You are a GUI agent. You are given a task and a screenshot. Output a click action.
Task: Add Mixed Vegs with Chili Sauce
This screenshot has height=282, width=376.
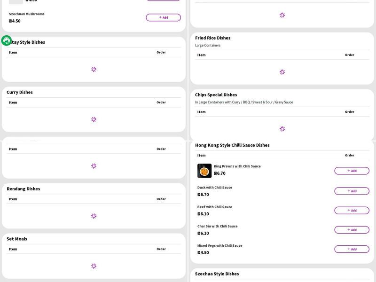352,249
